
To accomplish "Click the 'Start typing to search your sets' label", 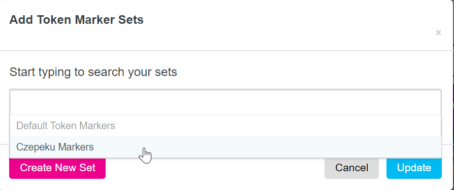I will pyautogui.click(x=93, y=72).
